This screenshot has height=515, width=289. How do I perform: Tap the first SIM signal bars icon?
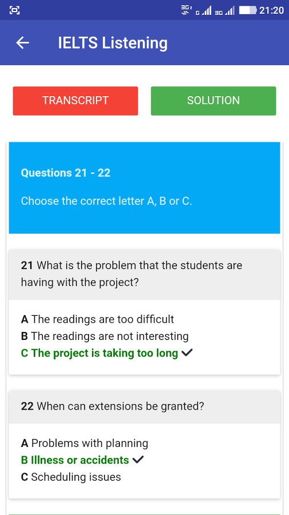[203, 11]
